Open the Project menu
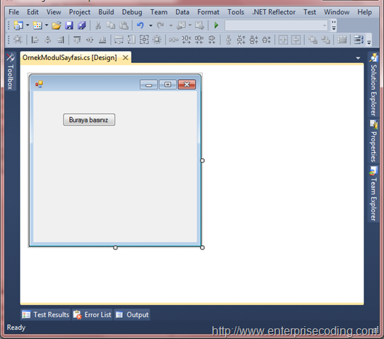 click(x=80, y=12)
